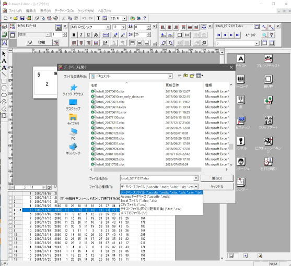Image resolution: width=291 pixels, height=266 pixels.
Task: Click the Arrange Text icon in right panel
Action: click(268, 59)
